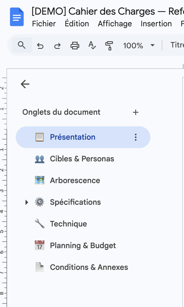This screenshot has width=184, height=307.
Task: Open the Édition menu
Action: point(77,24)
